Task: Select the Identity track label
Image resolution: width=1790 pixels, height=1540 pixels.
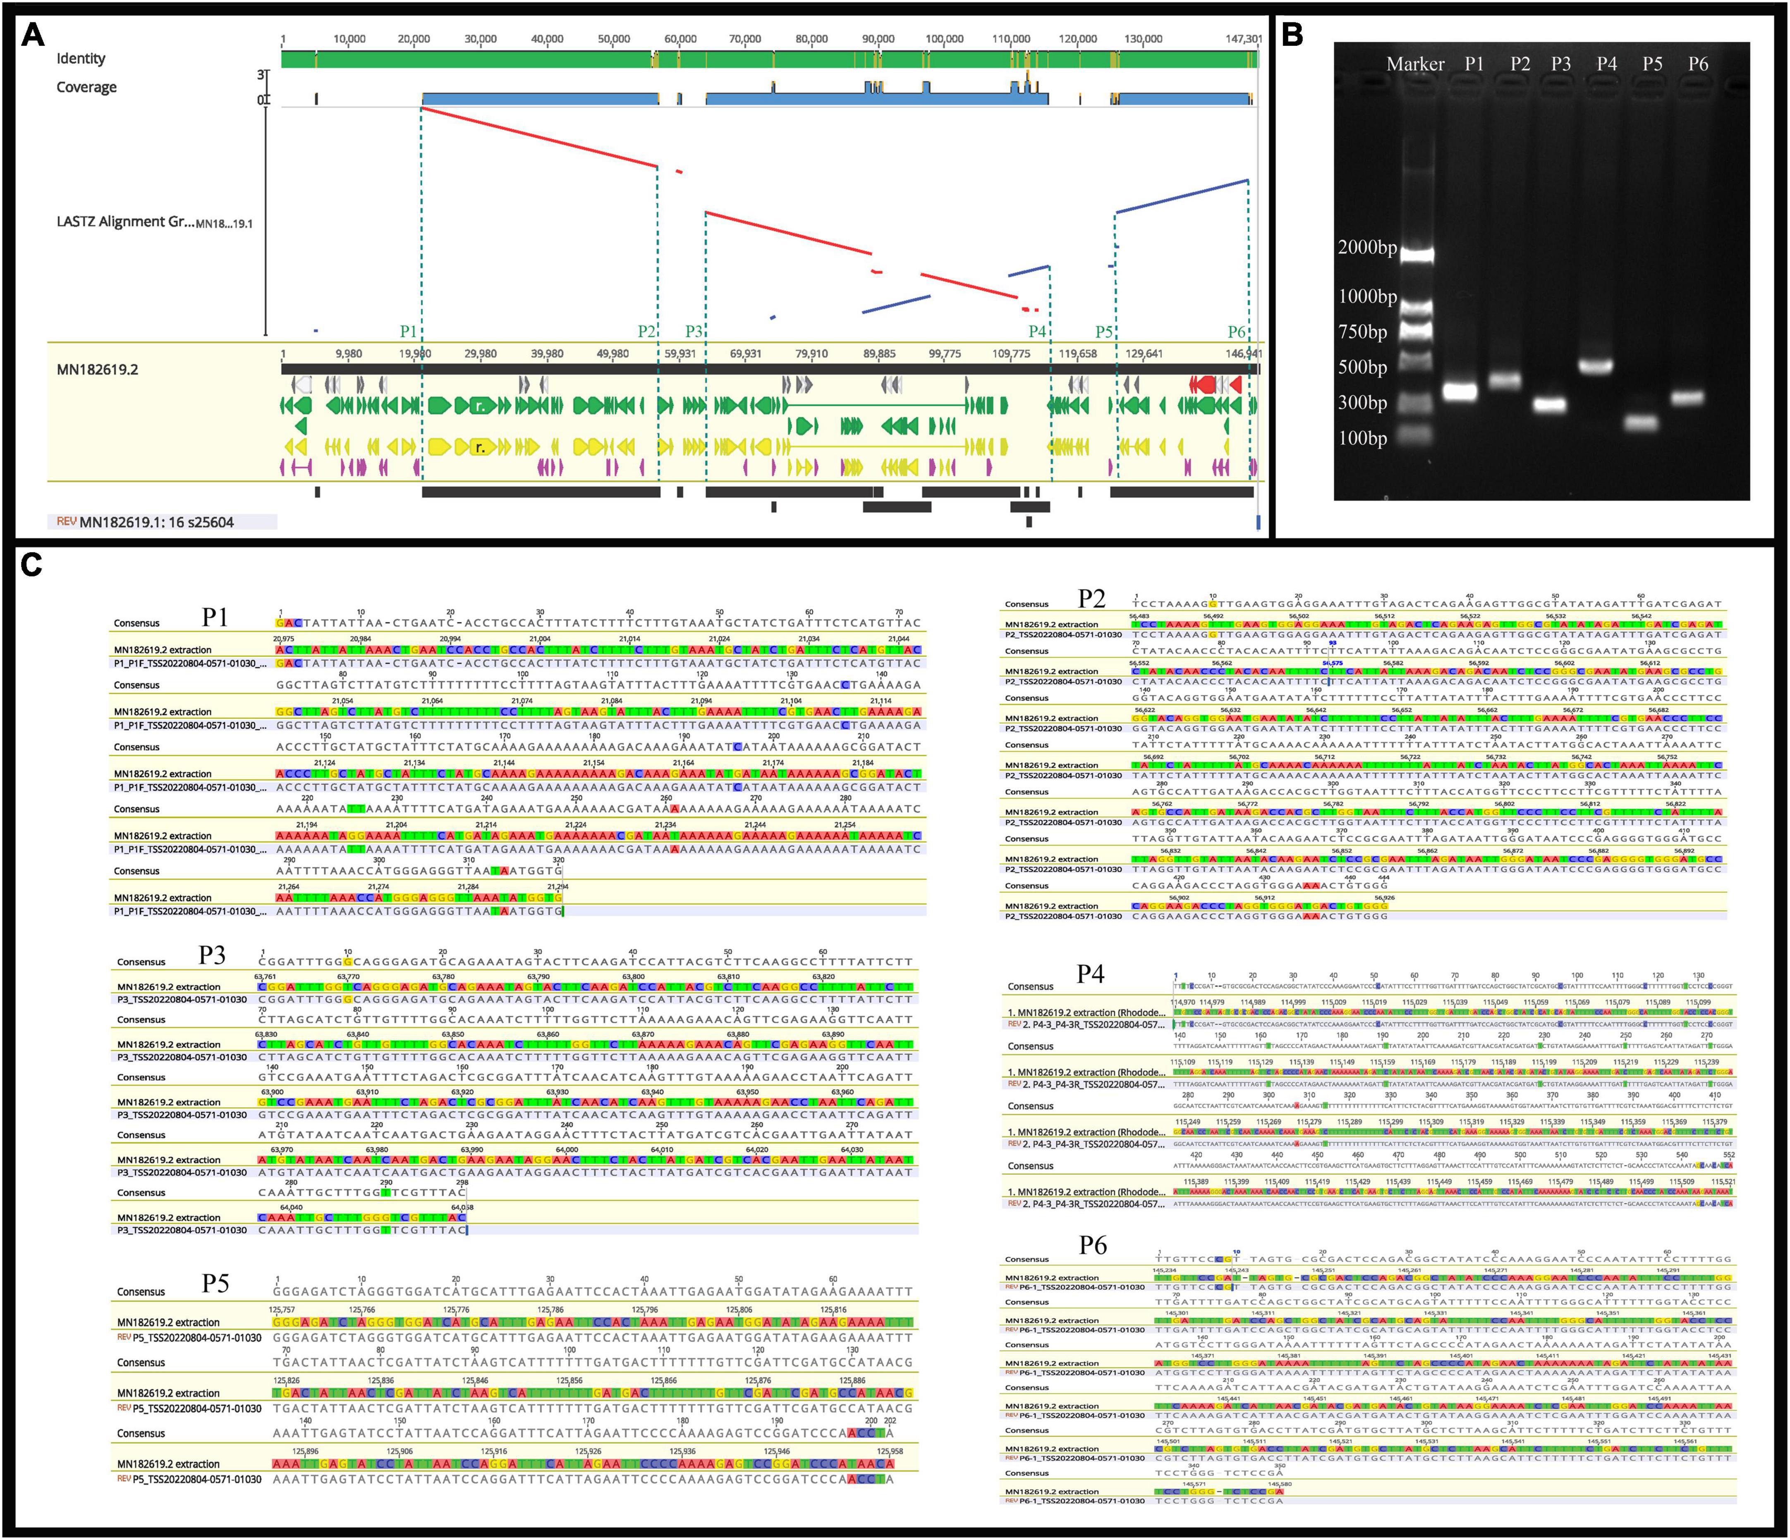Action: point(81,59)
